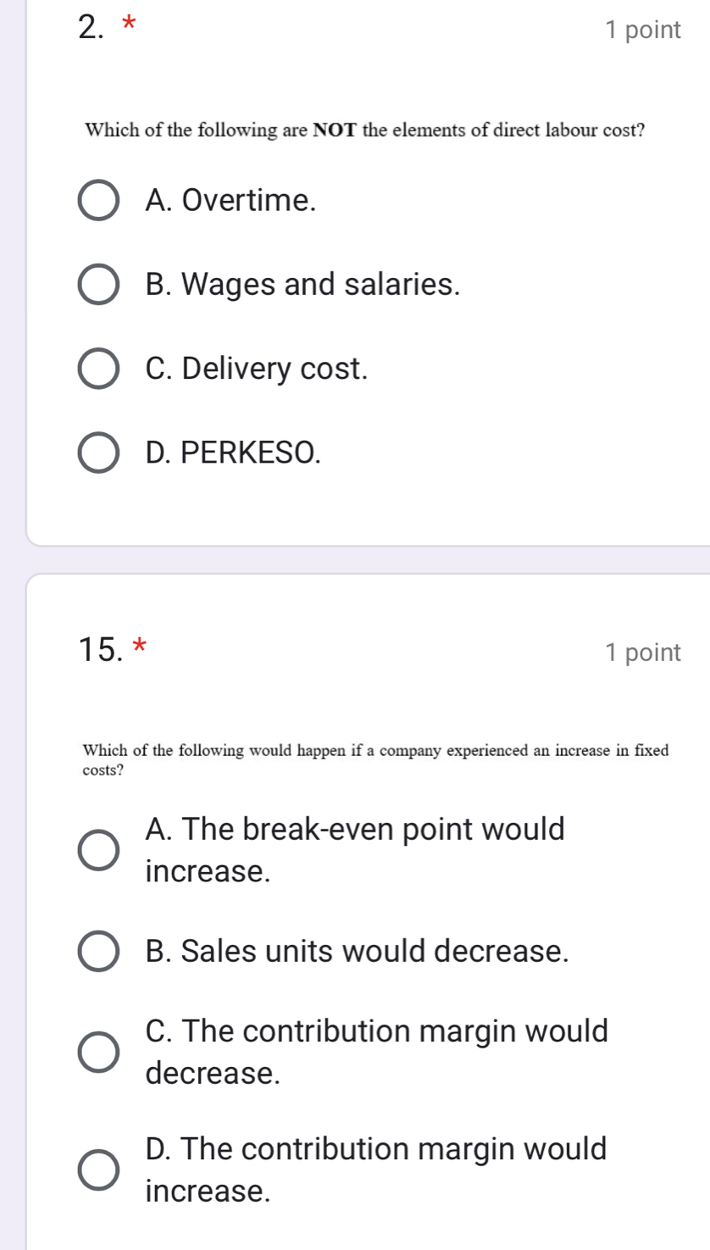
Task: Select the radio button for A. Overtime
Action: tap(98, 201)
